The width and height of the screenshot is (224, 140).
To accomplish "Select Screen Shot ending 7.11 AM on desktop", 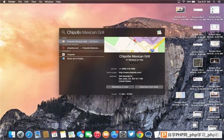I will [x=198, y=14].
